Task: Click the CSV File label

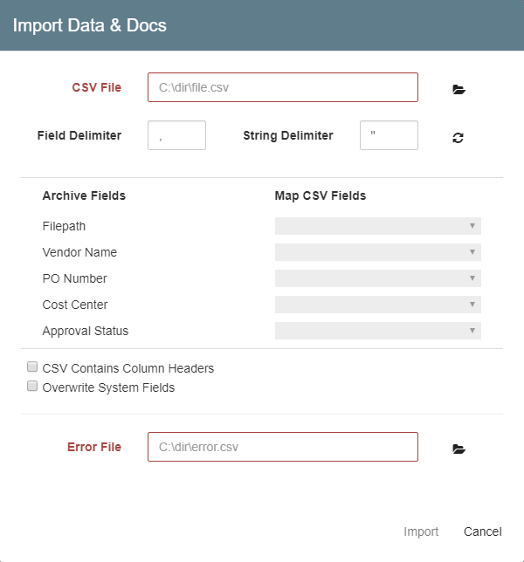Action: coord(96,87)
